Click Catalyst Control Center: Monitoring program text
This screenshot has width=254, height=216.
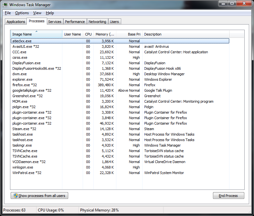tap(179, 101)
